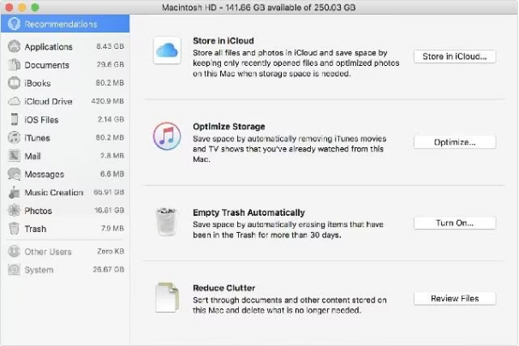Select the Music Creation category label
This screenshot has width=519, height=346.
tap(54, 193)
